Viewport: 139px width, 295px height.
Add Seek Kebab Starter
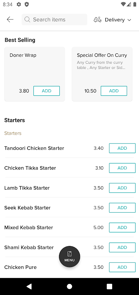(x=122, y=208)
